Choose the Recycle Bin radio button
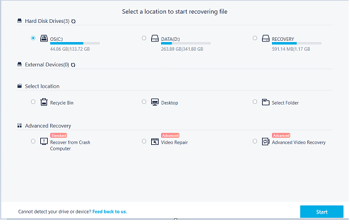Viewport: 350px width, 224px height. click(x=33, y=102)
